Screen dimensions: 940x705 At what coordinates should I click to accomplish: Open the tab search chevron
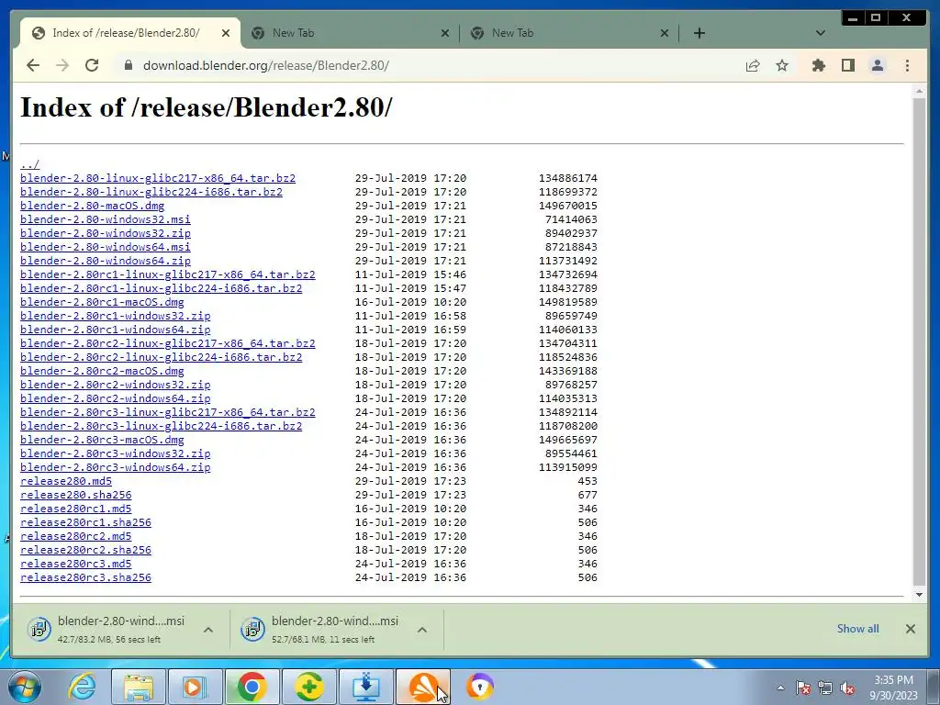click(821, 33)
